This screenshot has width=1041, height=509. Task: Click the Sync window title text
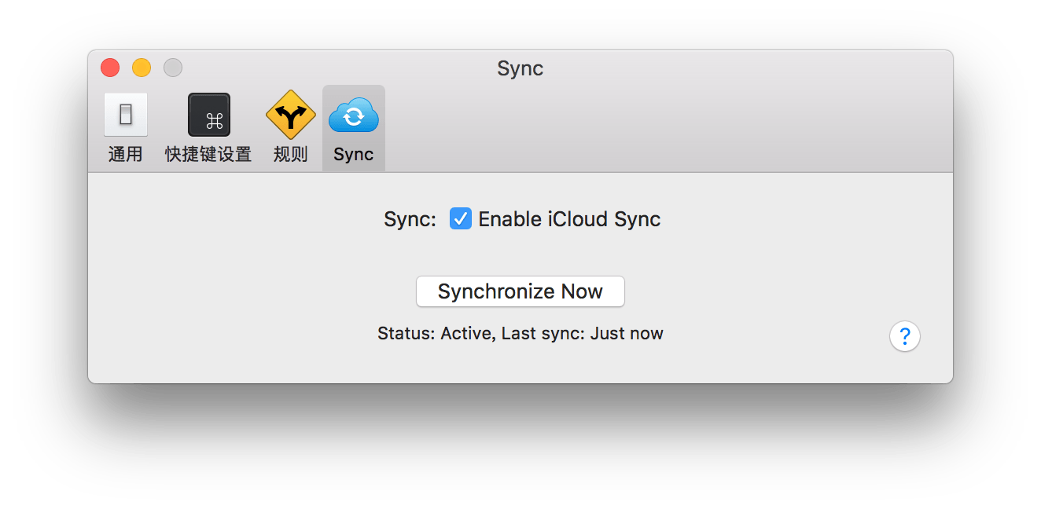pyautogui.click(x=520, y=69)
